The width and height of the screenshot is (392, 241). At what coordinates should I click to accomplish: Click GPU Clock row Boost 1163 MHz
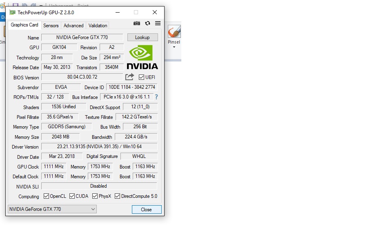(145, 166)
